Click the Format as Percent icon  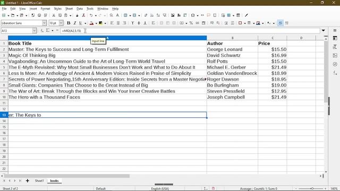191,23
